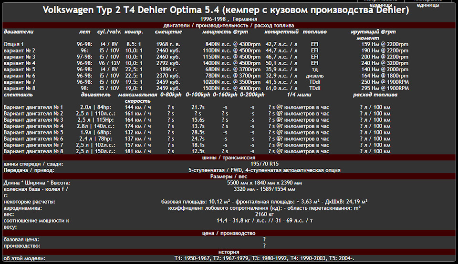The image size is (458, 264).
Task: Click the 'Вариант двигателя № 8' row label
Action: (x=33, y=151)
